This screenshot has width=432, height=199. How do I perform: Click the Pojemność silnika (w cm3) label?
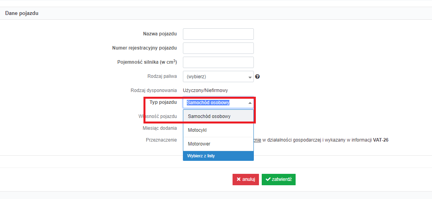[x=147, y=62]
